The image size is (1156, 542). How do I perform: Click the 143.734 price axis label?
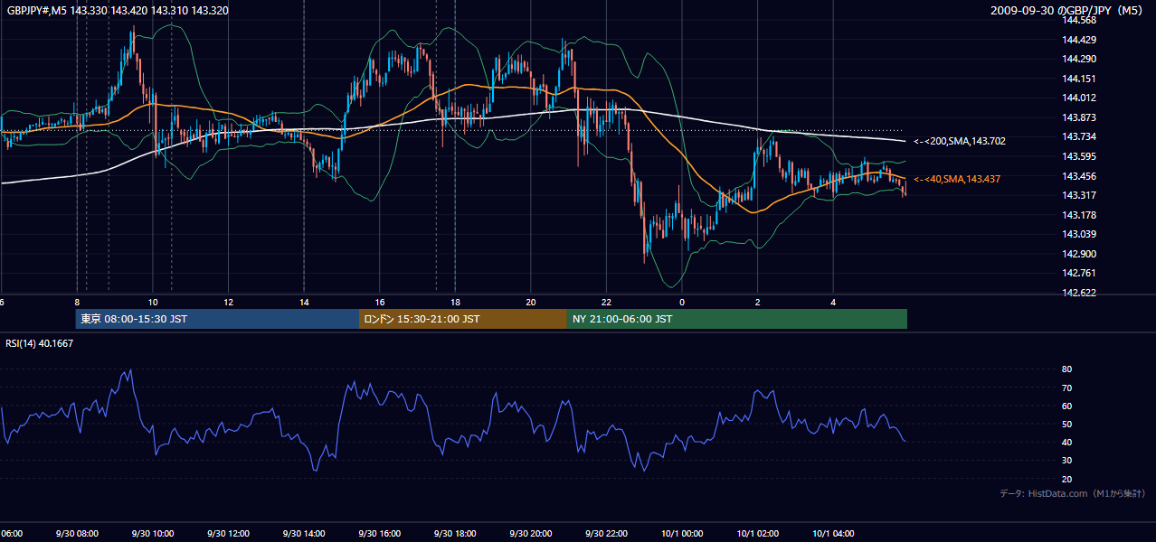click(1081, 136)
